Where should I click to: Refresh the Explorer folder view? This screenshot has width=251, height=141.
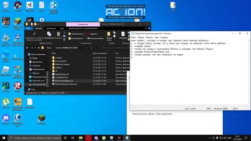tap(91, 48)
